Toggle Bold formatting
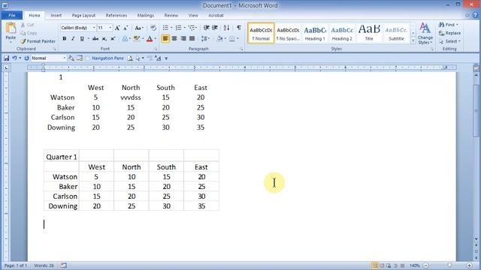Screen dimensions: 481x270 (64, 38)
